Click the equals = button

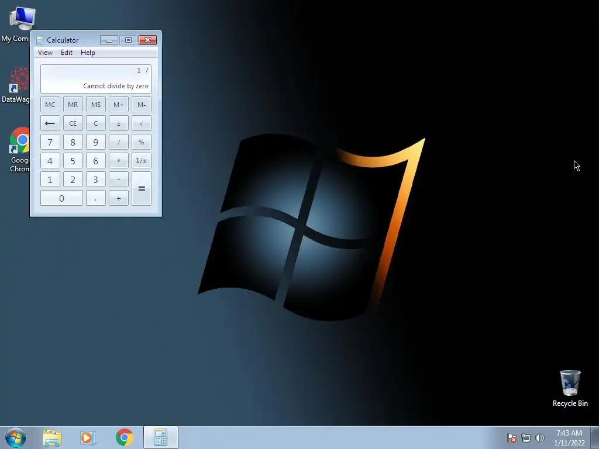(x=142, y=189)
